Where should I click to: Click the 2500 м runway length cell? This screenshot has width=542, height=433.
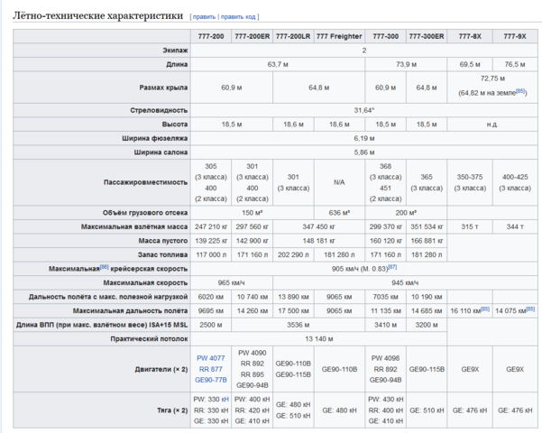(211, 325)
